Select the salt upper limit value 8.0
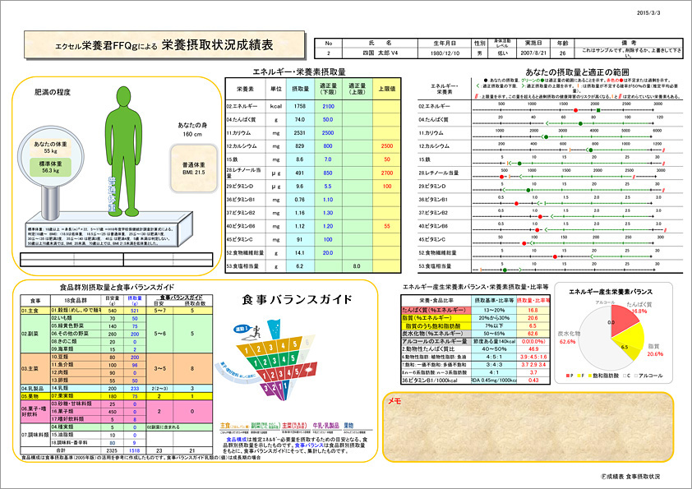Screen dimensions: 692x489 click(x=357, y=266)
